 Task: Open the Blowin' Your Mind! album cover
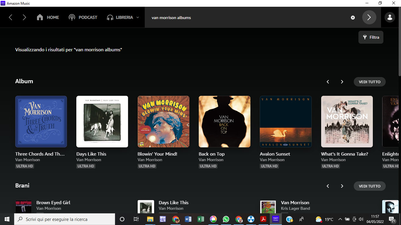pos(164,122)
